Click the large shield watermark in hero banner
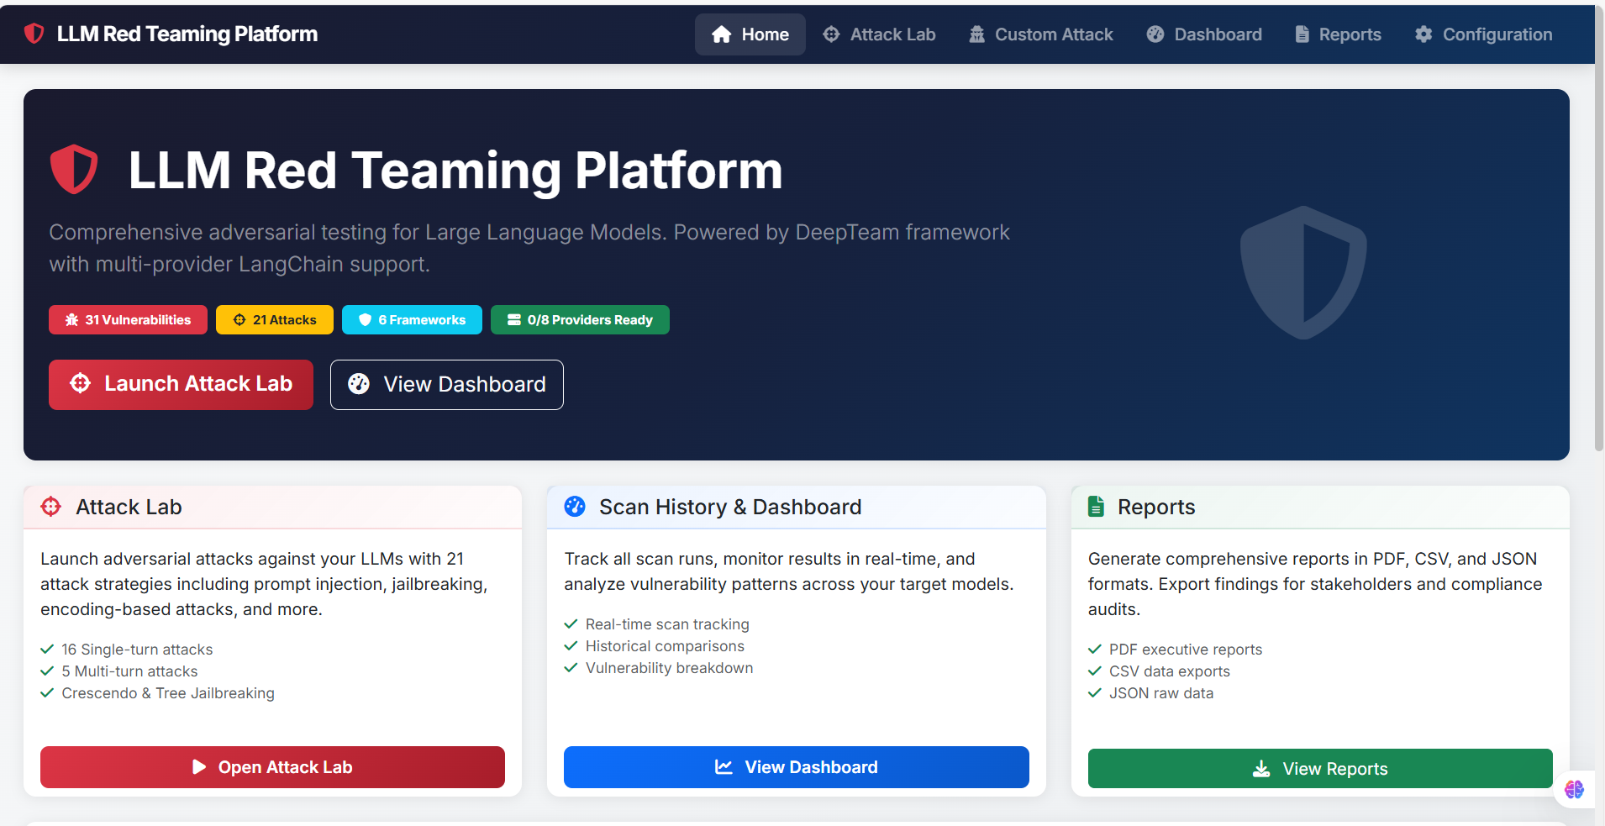The image size is (1605, 826). click(1303, 272)
